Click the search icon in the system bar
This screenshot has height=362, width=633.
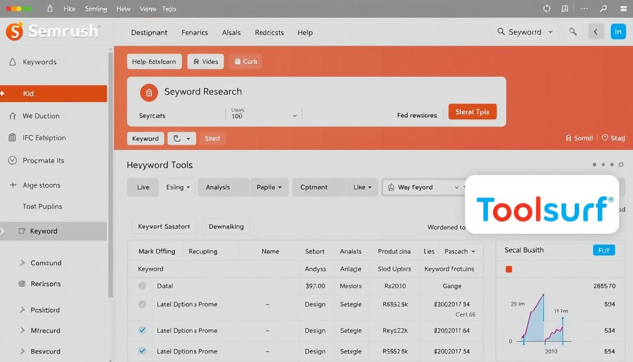coord(603,8)
